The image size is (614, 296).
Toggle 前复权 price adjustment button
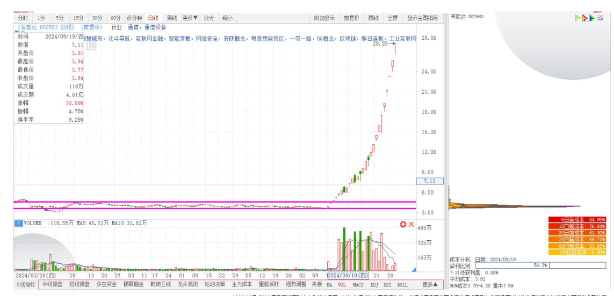[x=351, y=18]
